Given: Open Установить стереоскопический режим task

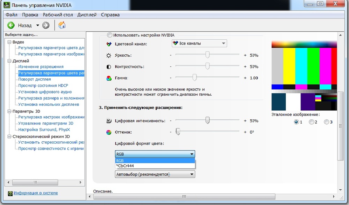Looking at the screenshot, I should point(51,142).
